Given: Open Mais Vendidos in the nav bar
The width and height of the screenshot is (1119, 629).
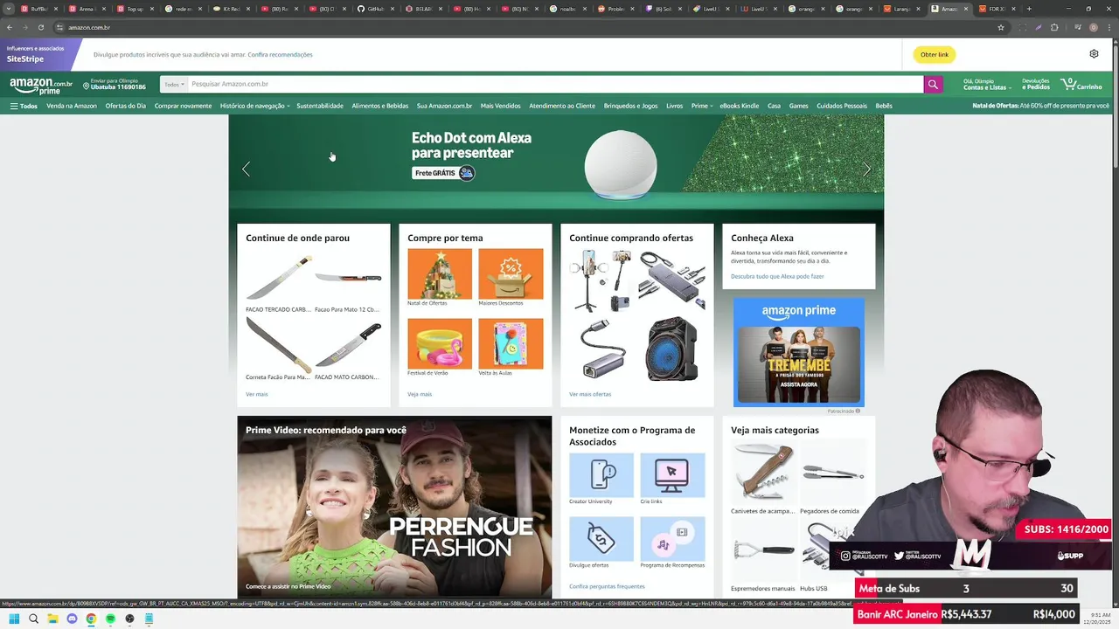Looking at the screenshot, I should point(500,106).
